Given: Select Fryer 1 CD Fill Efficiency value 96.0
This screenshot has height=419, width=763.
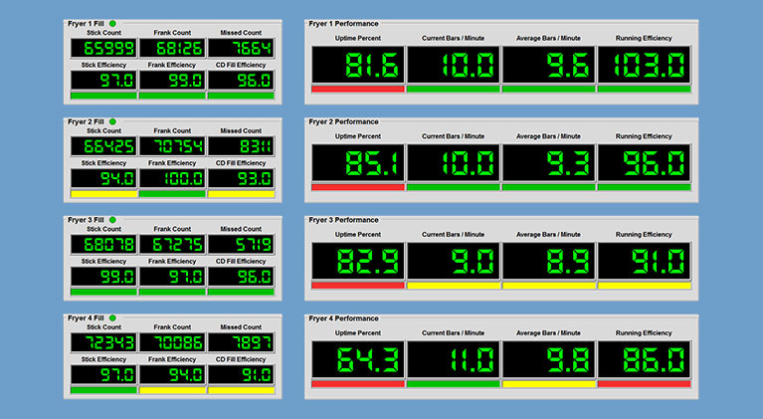Looking at the screenshot, I should [x=241, y=80].
